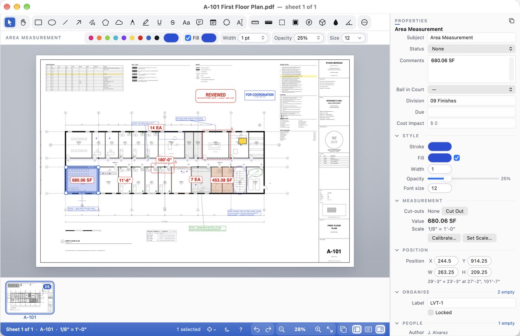Choose the count tool with hash icon

(309, 22)
